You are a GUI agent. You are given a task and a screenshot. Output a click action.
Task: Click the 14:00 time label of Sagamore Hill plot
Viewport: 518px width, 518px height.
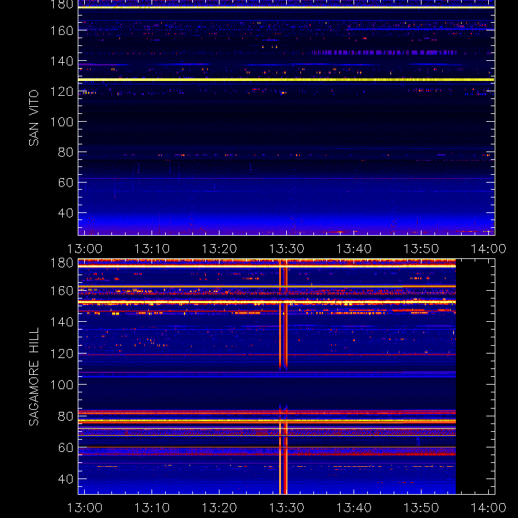pos(488,508)
